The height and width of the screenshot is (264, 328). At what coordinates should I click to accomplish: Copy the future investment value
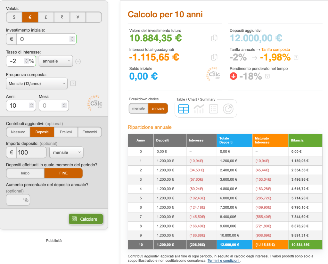click(214, 38)
